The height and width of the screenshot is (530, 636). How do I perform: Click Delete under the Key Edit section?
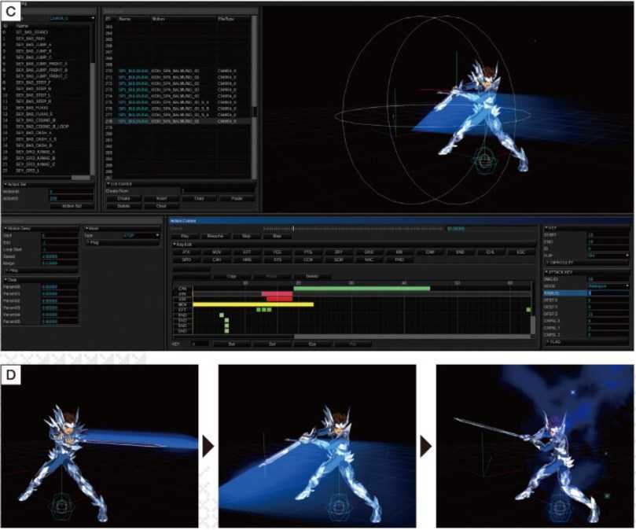coord(312,276)
